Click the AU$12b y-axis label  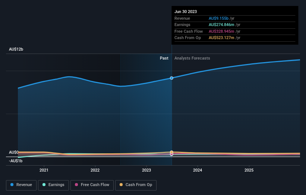click(16, 49)
